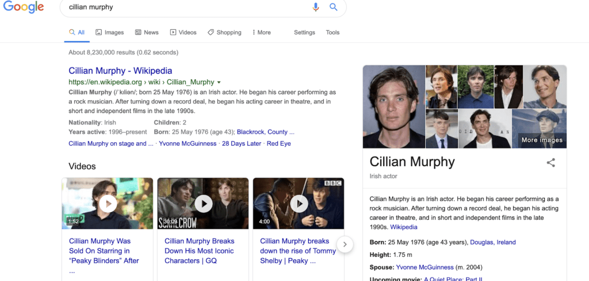Click the Google logo
Screen dimensions: 589x281
pos(23,7)
